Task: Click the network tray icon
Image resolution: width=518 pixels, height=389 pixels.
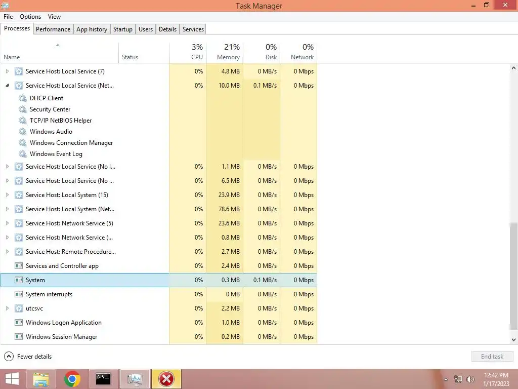Action: point(458,379)
